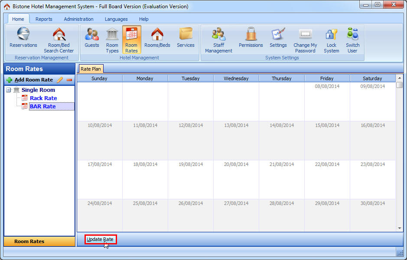
Task: Open the Services manager
Action: (186, 37)
